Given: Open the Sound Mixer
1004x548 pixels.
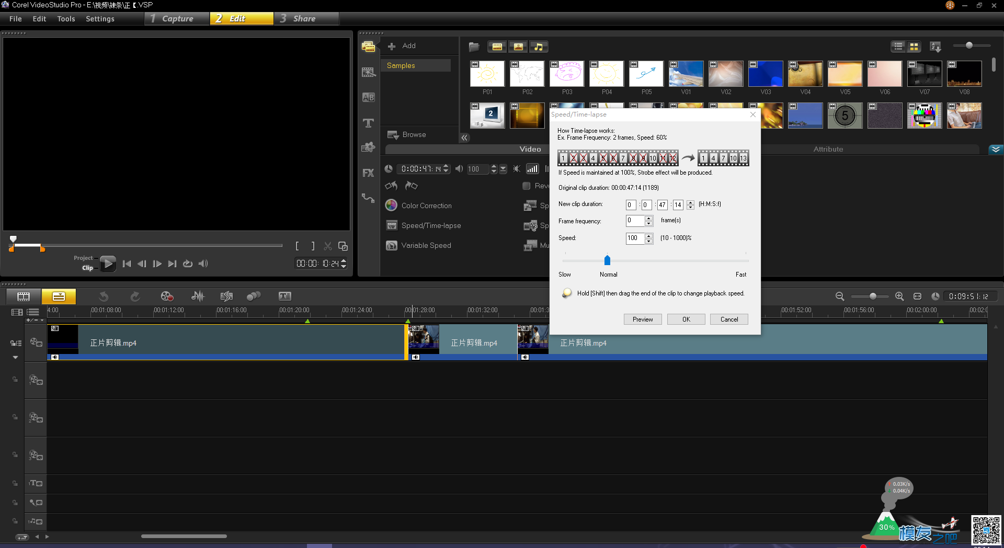Looking at the screenshot, I should (x=198, y=296).
